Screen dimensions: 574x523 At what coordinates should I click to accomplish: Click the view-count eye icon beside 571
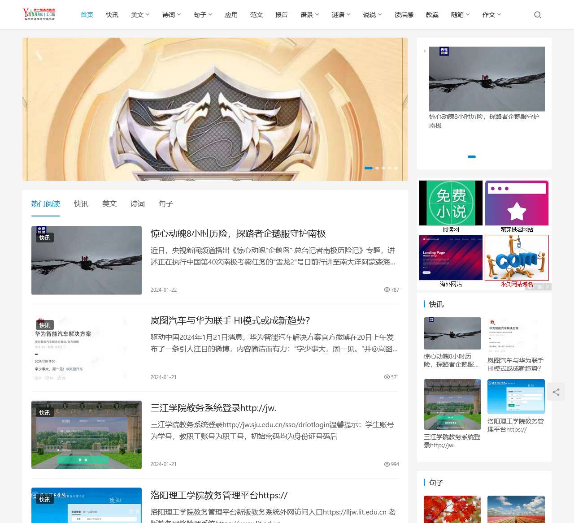click(387, 377)
